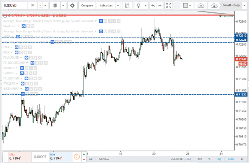This screenshot has height=163, width=250.
Task: Undo last action with left arrow
Action: click(x=153, y=6)
